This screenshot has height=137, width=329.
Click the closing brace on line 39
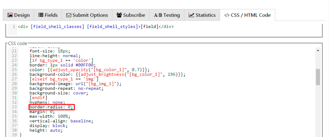pos(21,135)
